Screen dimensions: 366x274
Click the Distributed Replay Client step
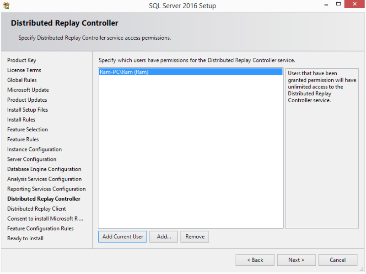37,209
